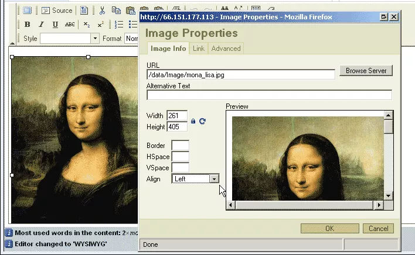Click the Browse Server button
The height and width of the screenshot is (255, 415).
366,71
